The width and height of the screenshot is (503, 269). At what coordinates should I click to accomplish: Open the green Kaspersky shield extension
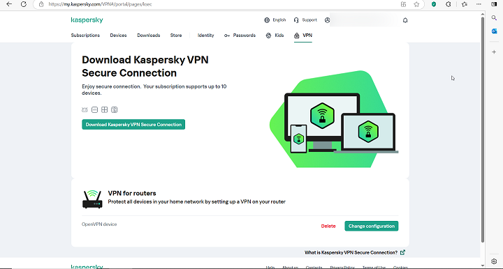(x=434, y=4)
